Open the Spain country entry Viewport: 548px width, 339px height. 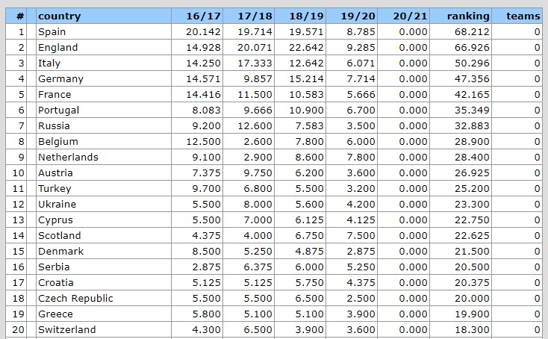pyautogui.click(x=52, y=31)
